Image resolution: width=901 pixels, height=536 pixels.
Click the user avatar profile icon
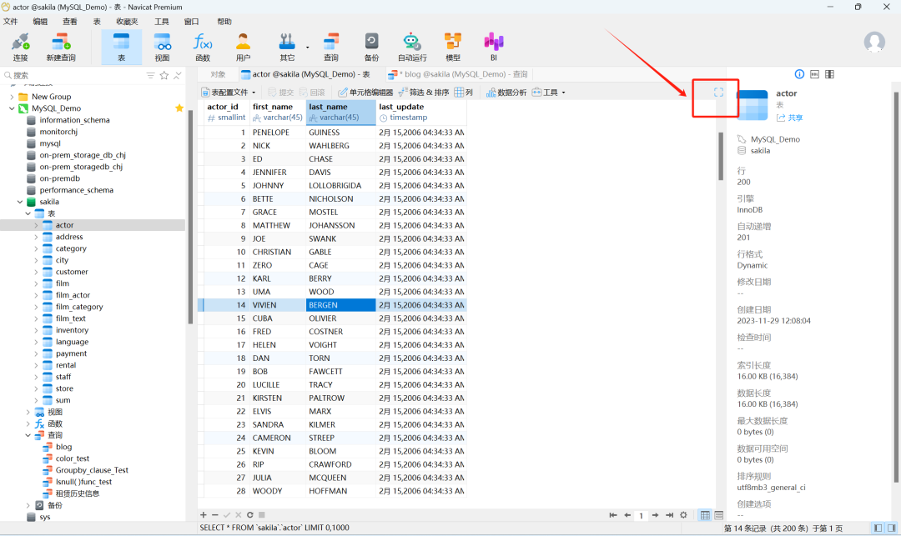point(874,42)
